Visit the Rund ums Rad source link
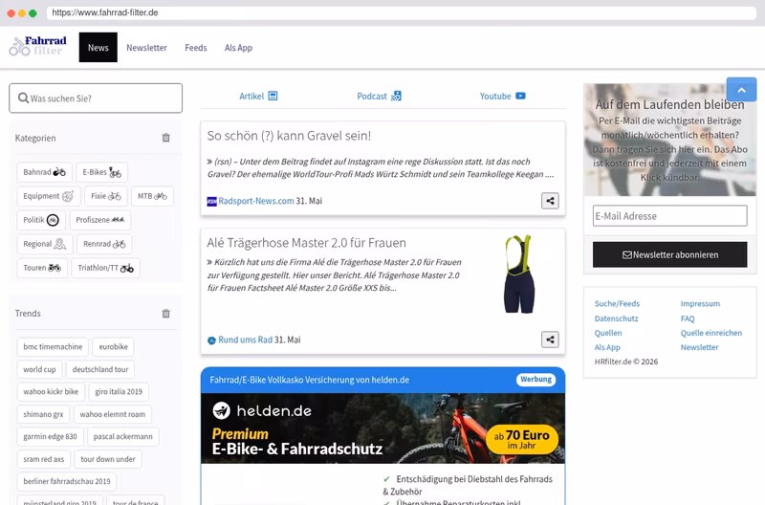 tap(246, 340)
